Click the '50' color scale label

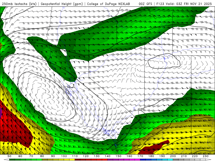9,156
